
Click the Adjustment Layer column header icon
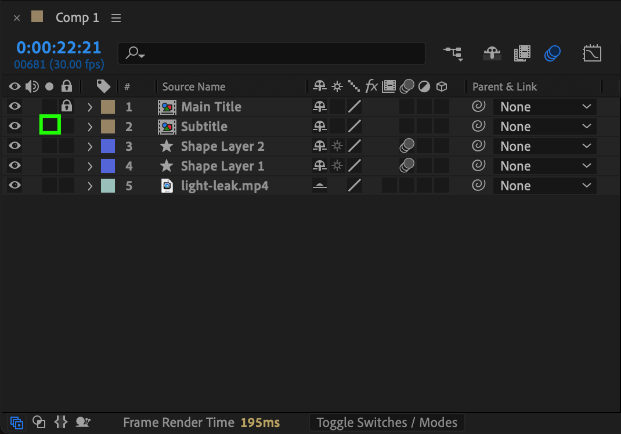424,86
